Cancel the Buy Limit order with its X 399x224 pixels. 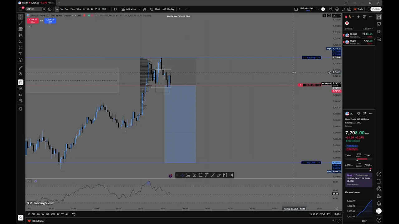tap(319, 163)
